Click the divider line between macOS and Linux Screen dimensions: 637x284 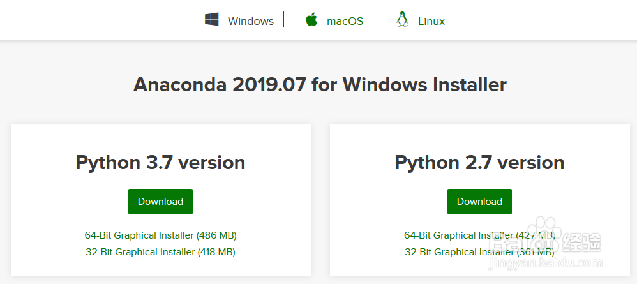click(373, 19)
